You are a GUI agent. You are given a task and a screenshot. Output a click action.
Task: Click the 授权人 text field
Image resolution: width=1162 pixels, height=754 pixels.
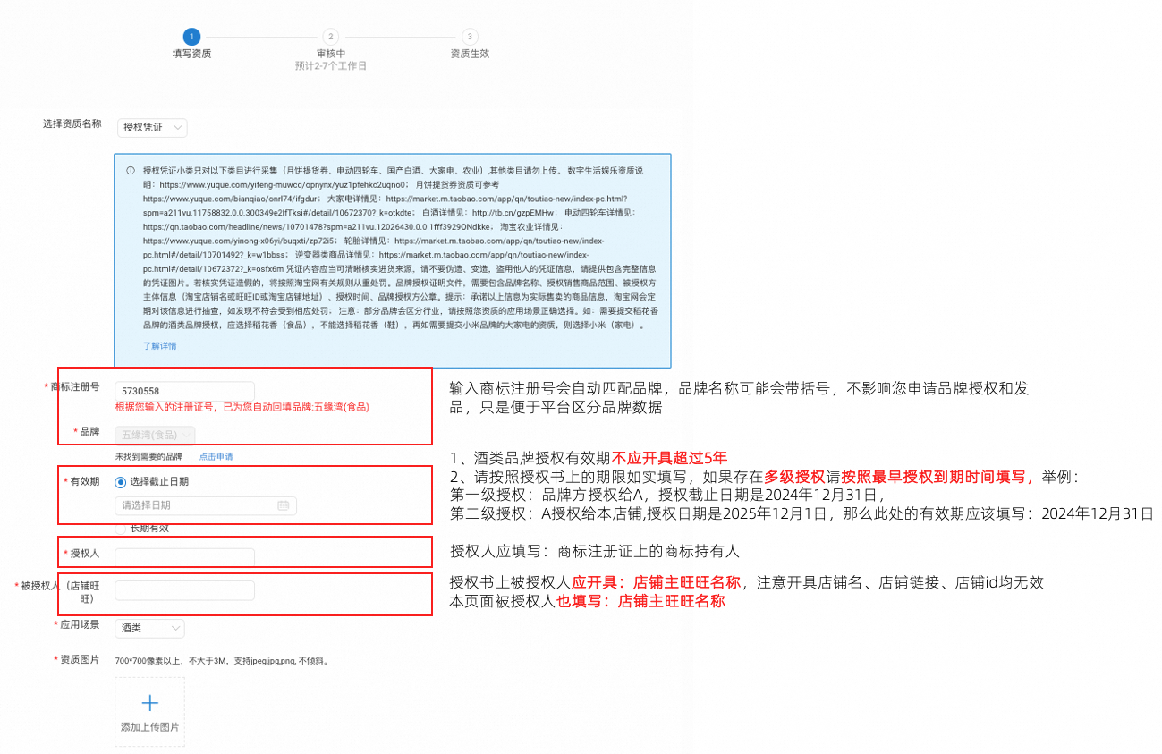coord(185,557)
